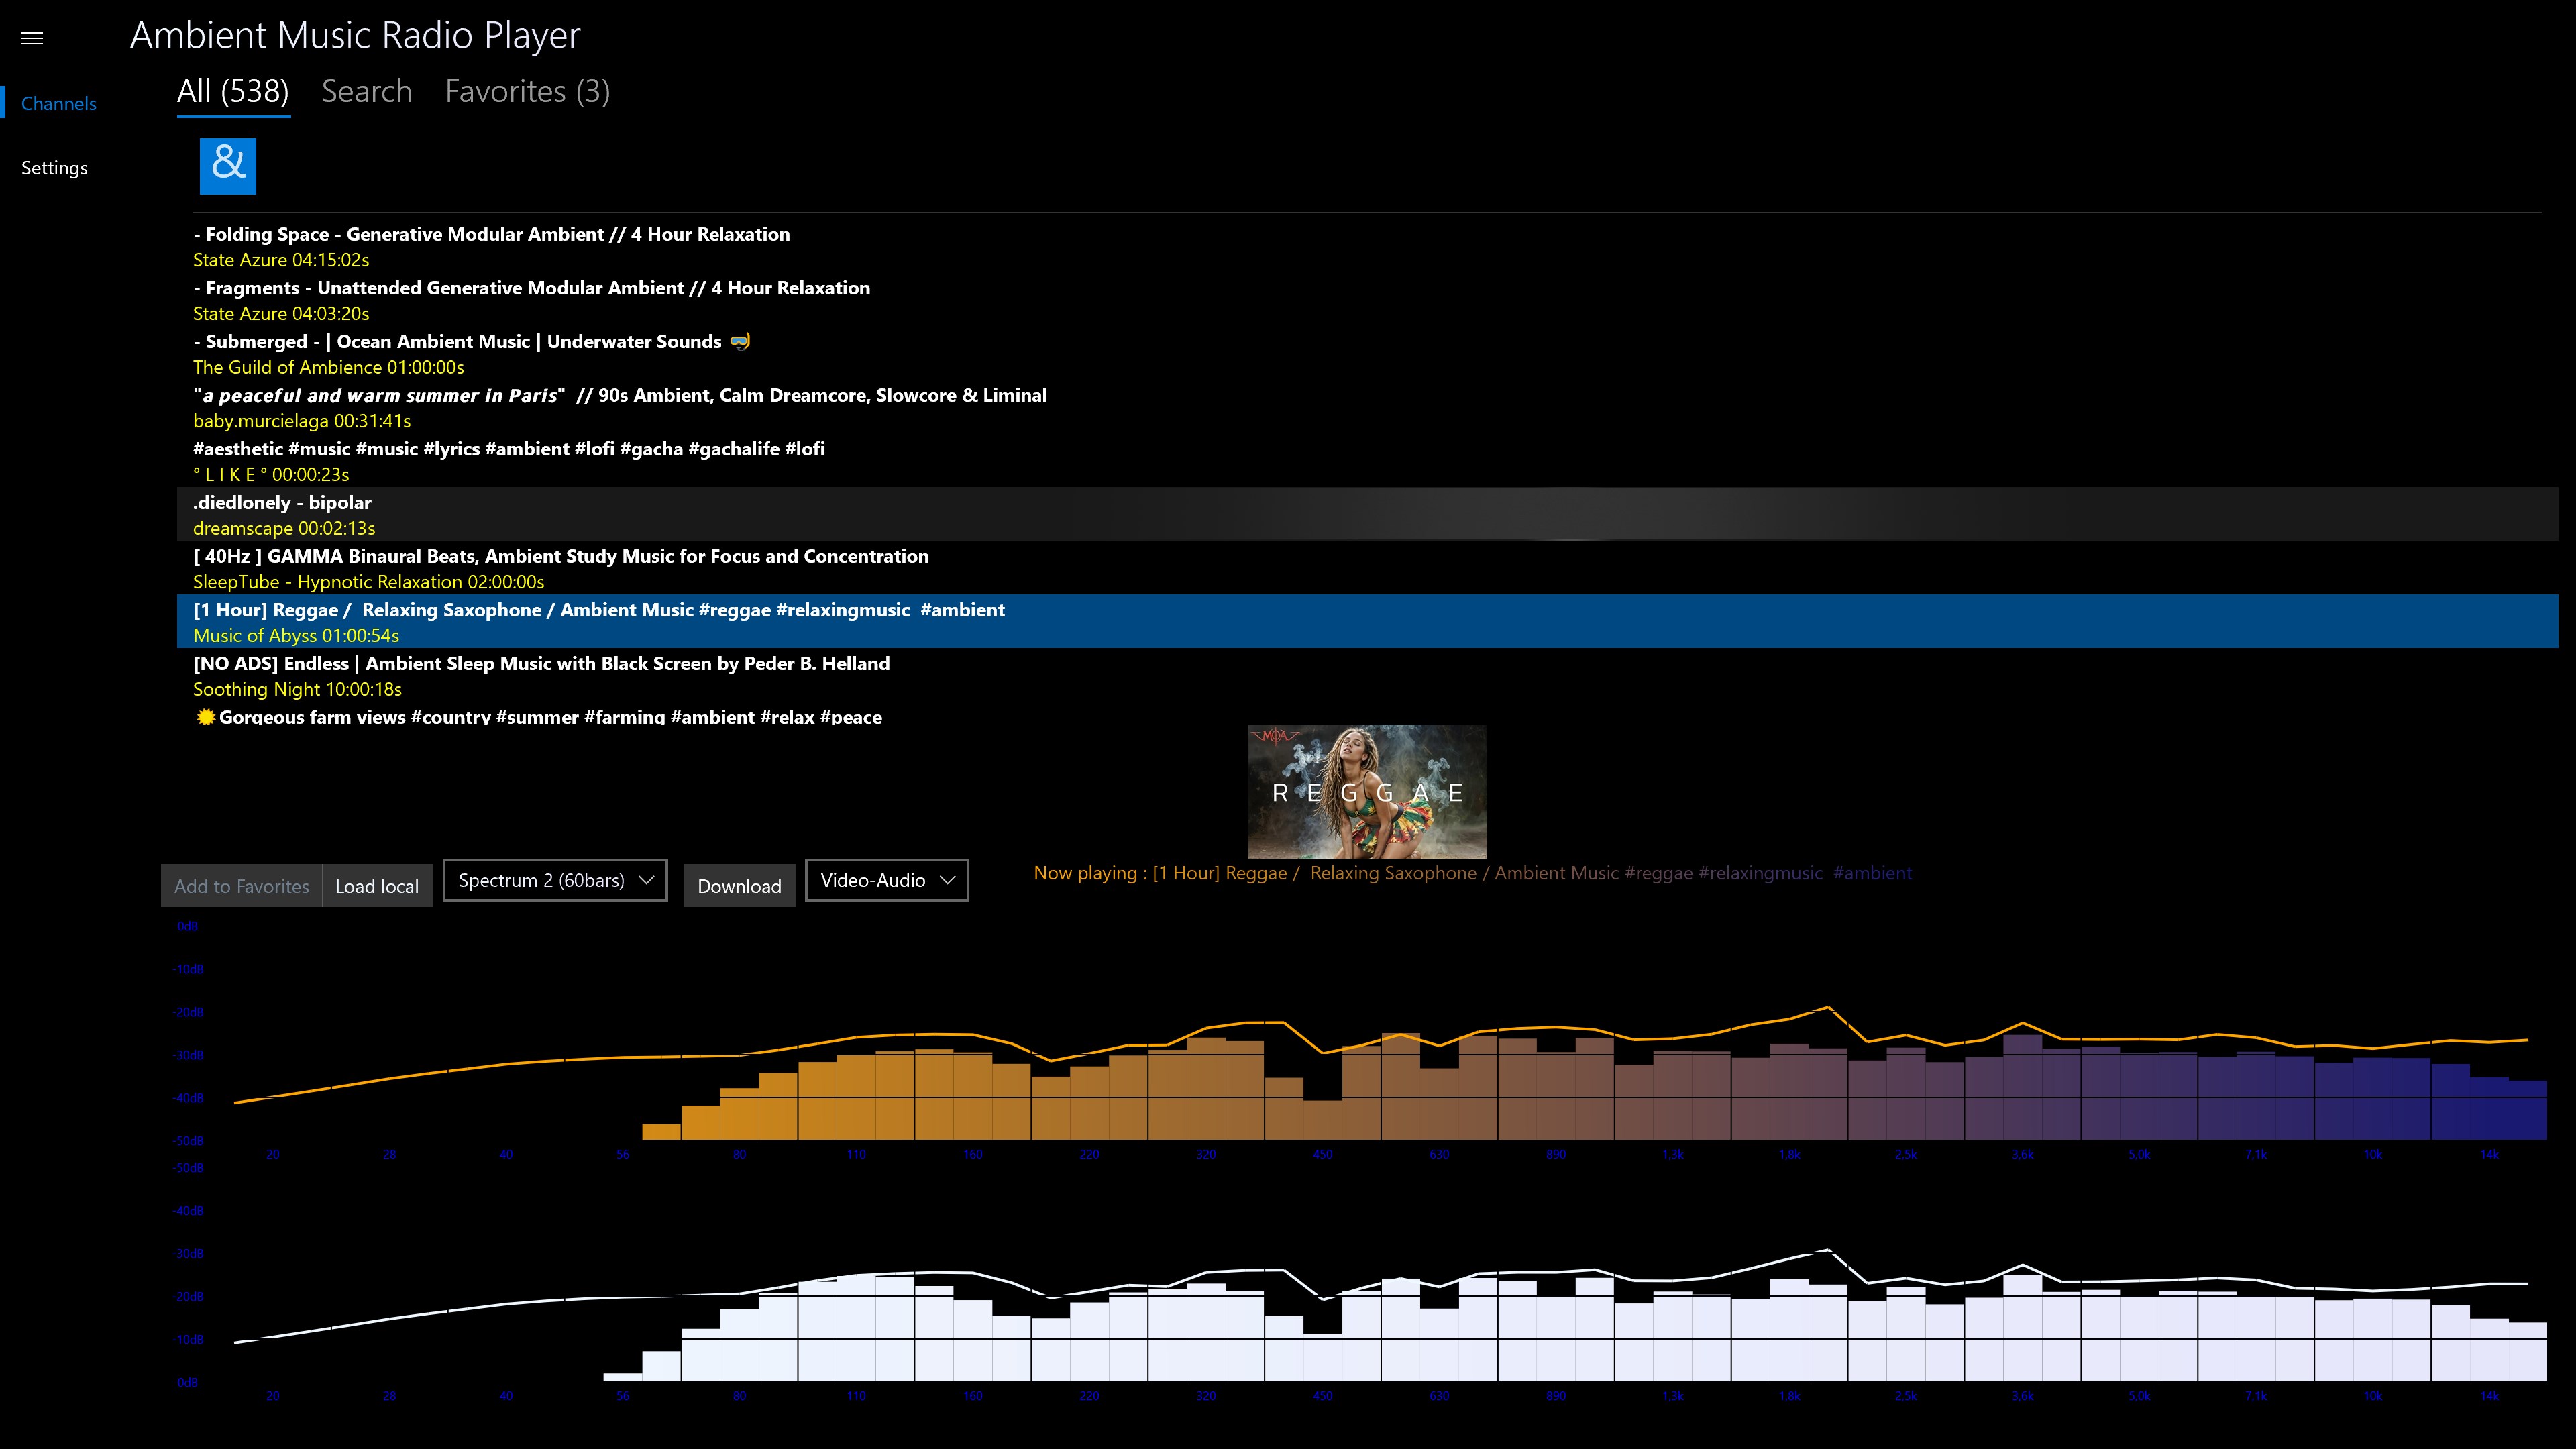2576x1449 pixels.
Task: Expand the Spectrum 2 (60bars) dropdown
Action: [x=555, y=880]
